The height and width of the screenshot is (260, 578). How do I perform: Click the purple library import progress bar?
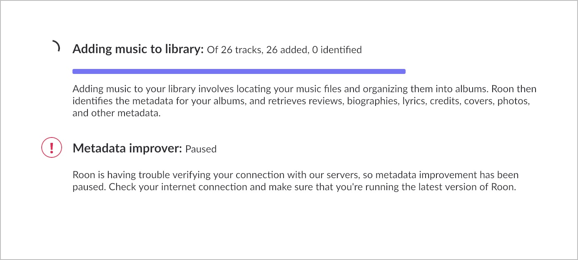[x=239, y=71]
